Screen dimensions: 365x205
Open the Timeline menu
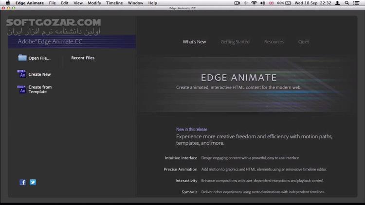point(114,3)
